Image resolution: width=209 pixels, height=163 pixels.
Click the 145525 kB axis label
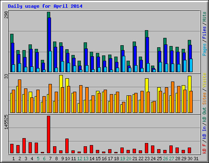pyautogui.click(x=6, y=122)
